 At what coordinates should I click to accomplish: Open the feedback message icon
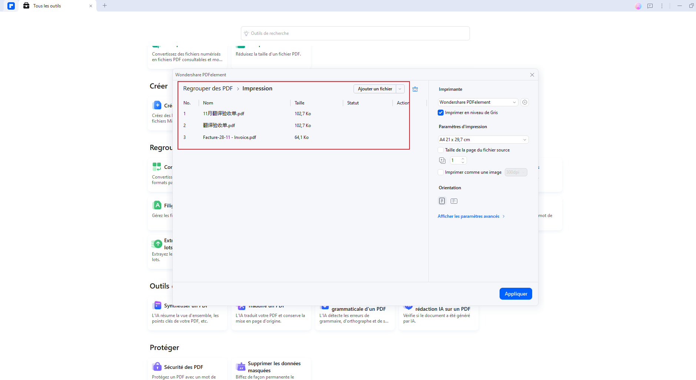click(650, 6)
